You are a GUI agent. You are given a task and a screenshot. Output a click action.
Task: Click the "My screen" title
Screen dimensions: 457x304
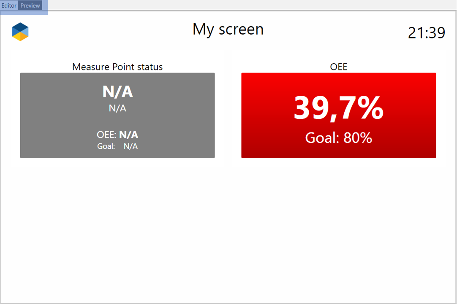(228, 30)
